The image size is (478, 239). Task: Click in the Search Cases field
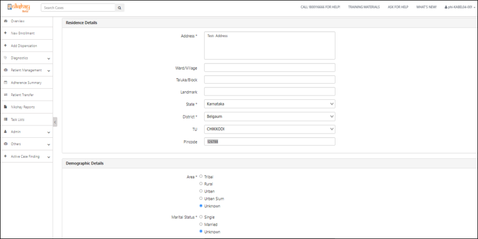tap(78, 7)
